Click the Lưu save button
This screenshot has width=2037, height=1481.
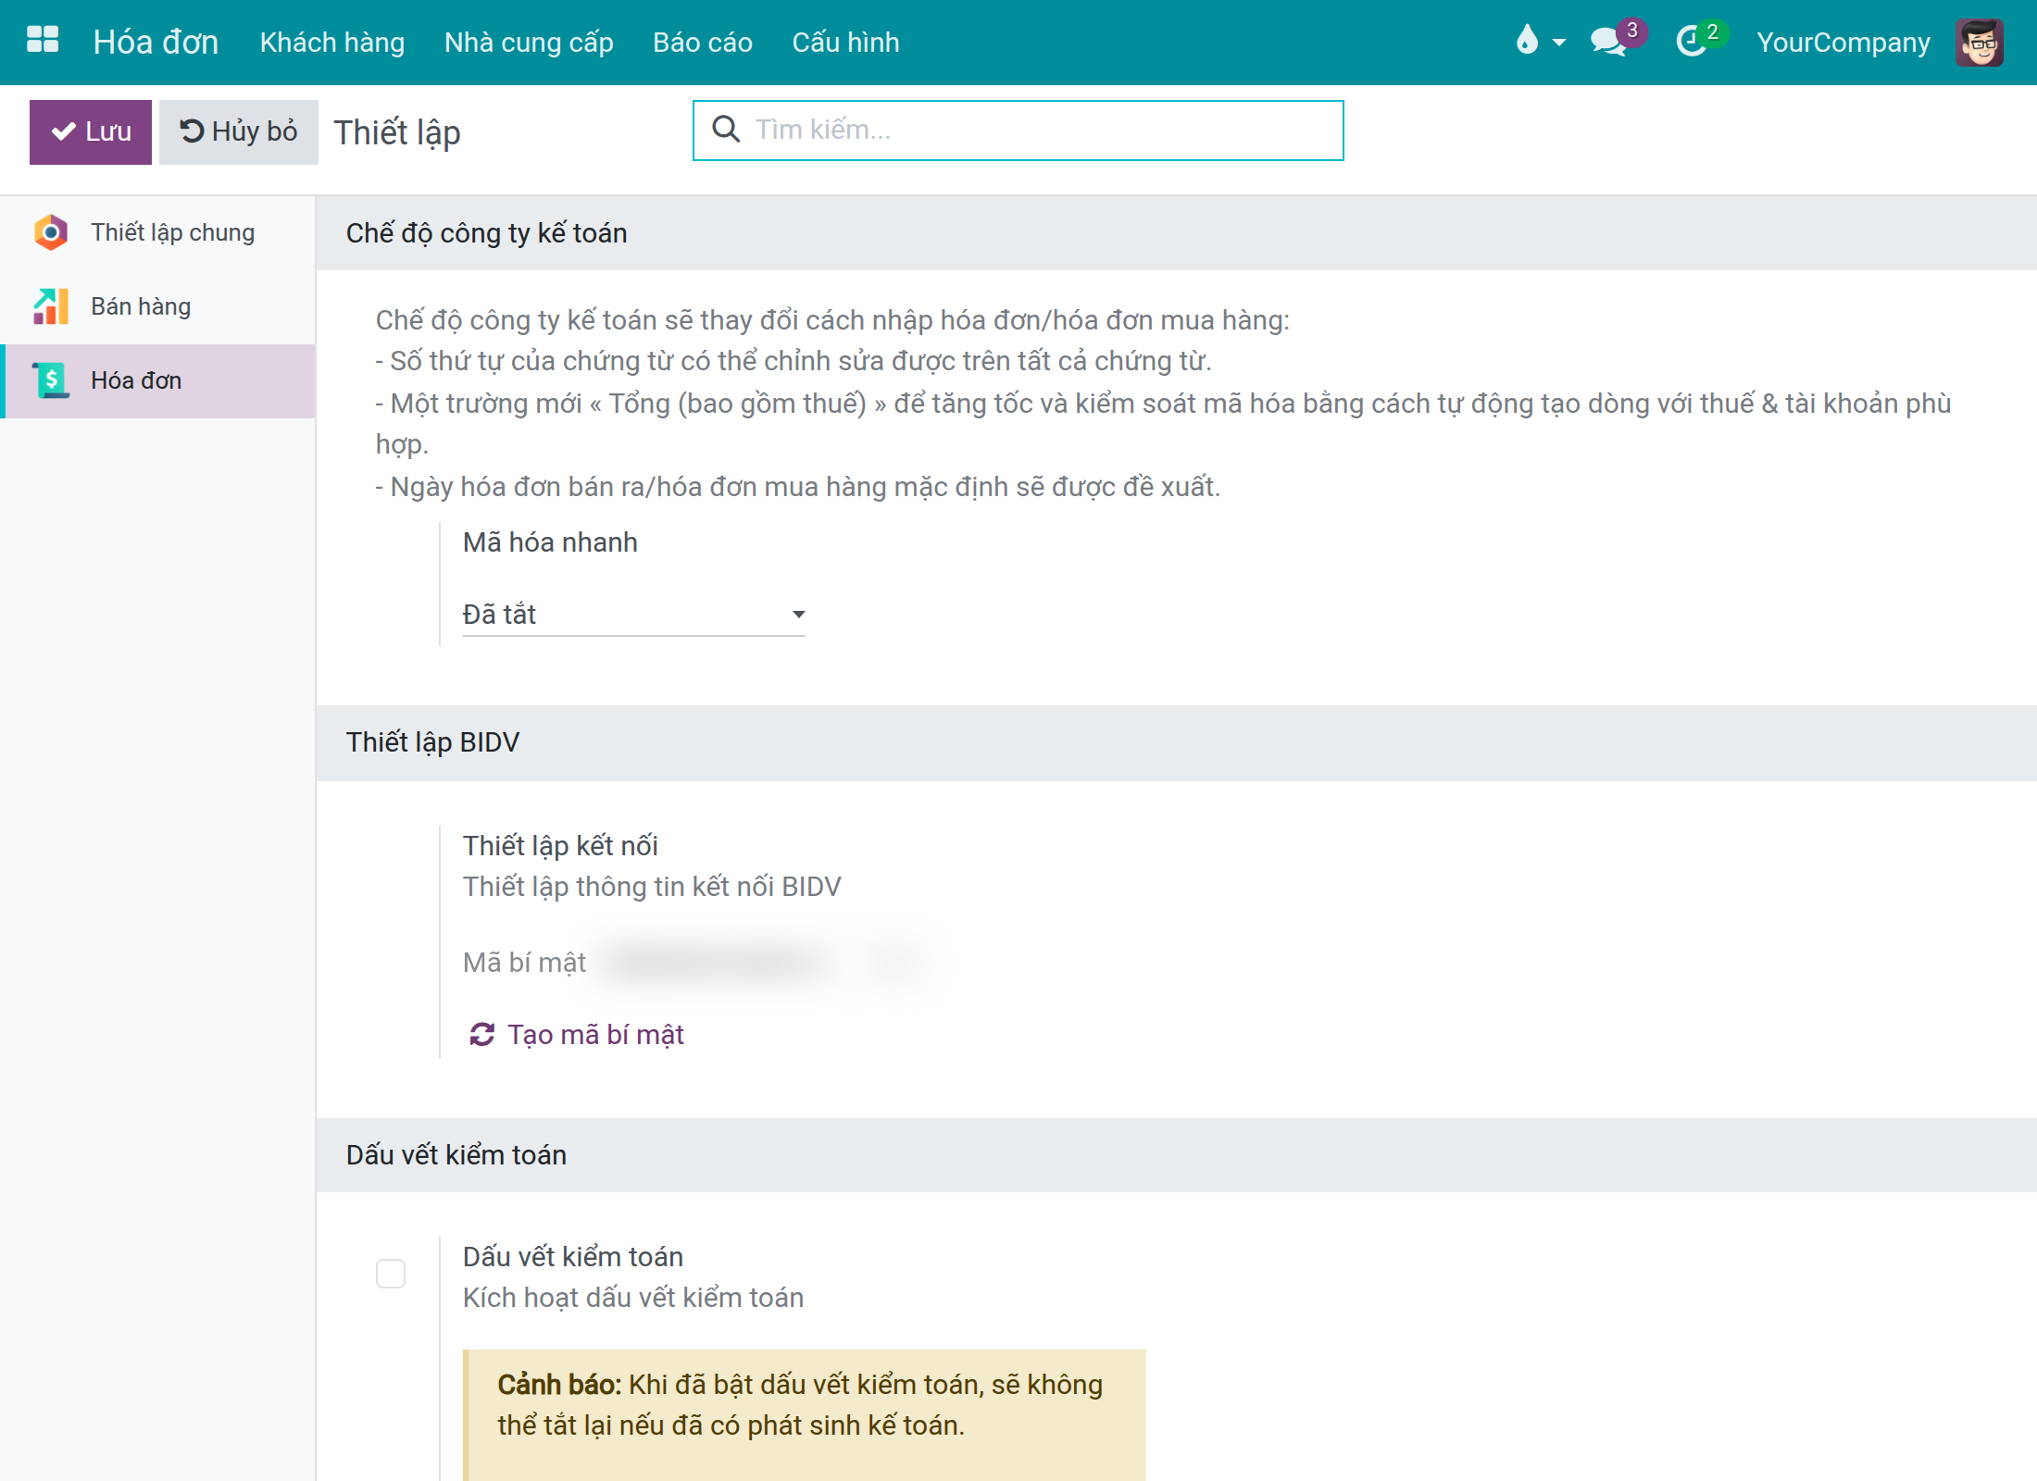pyautogui.click(x=91, y=131)
